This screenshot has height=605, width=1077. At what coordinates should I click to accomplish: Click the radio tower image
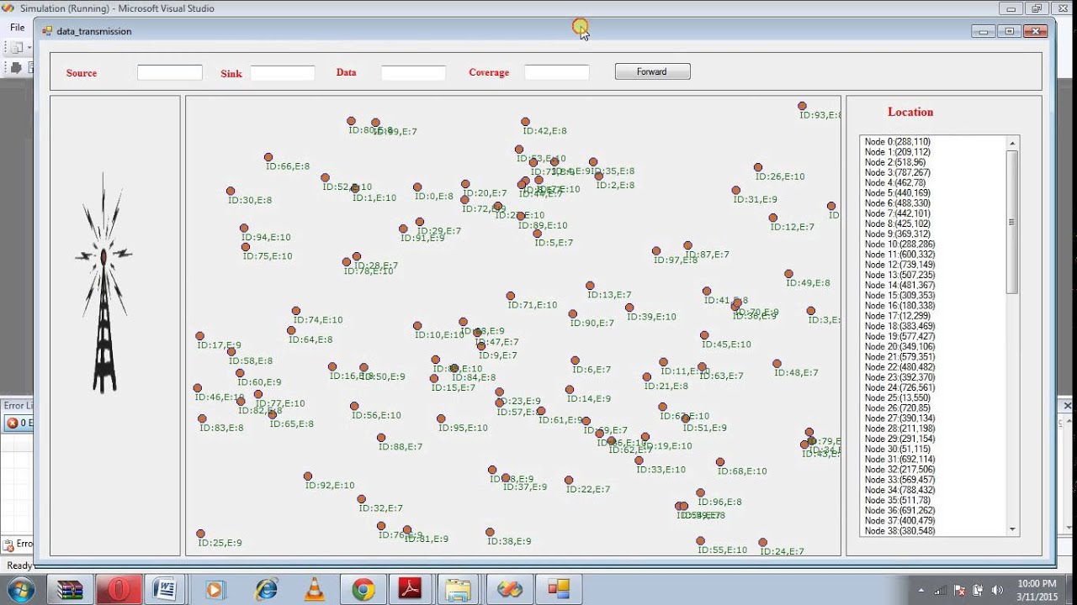(103, 282)
